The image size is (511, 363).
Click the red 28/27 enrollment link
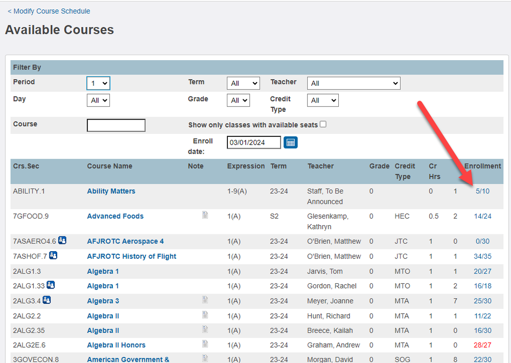[483, 345]
